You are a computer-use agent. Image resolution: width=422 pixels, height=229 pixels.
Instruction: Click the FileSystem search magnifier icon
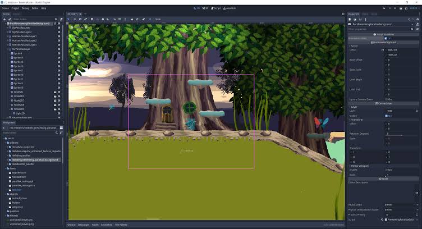click(x=57, y=132)
